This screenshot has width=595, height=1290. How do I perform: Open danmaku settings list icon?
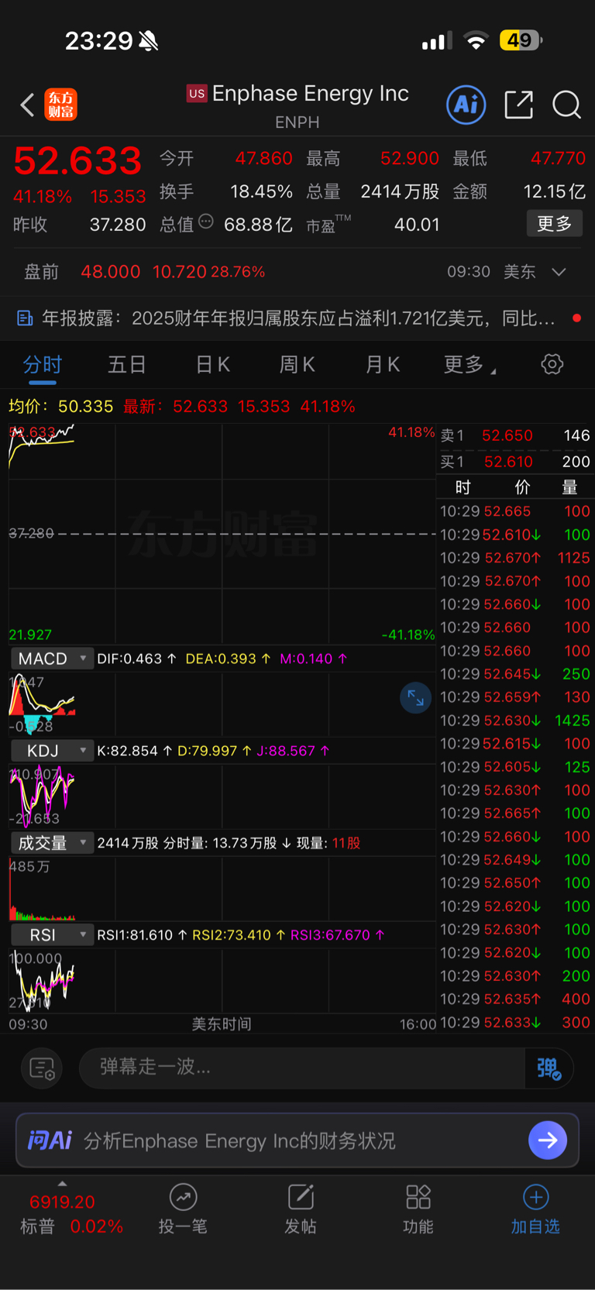(42, 1068)
